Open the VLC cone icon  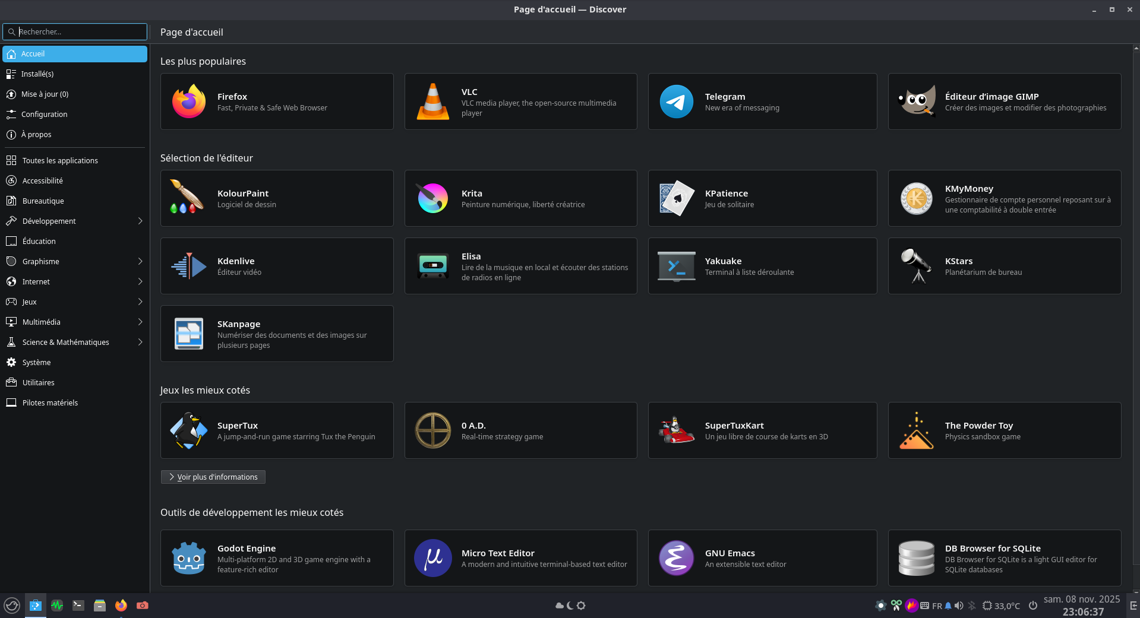pos(432,102)
